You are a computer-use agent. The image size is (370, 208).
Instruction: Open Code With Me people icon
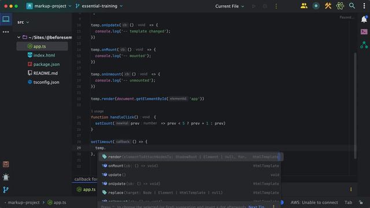pos(304,6)
